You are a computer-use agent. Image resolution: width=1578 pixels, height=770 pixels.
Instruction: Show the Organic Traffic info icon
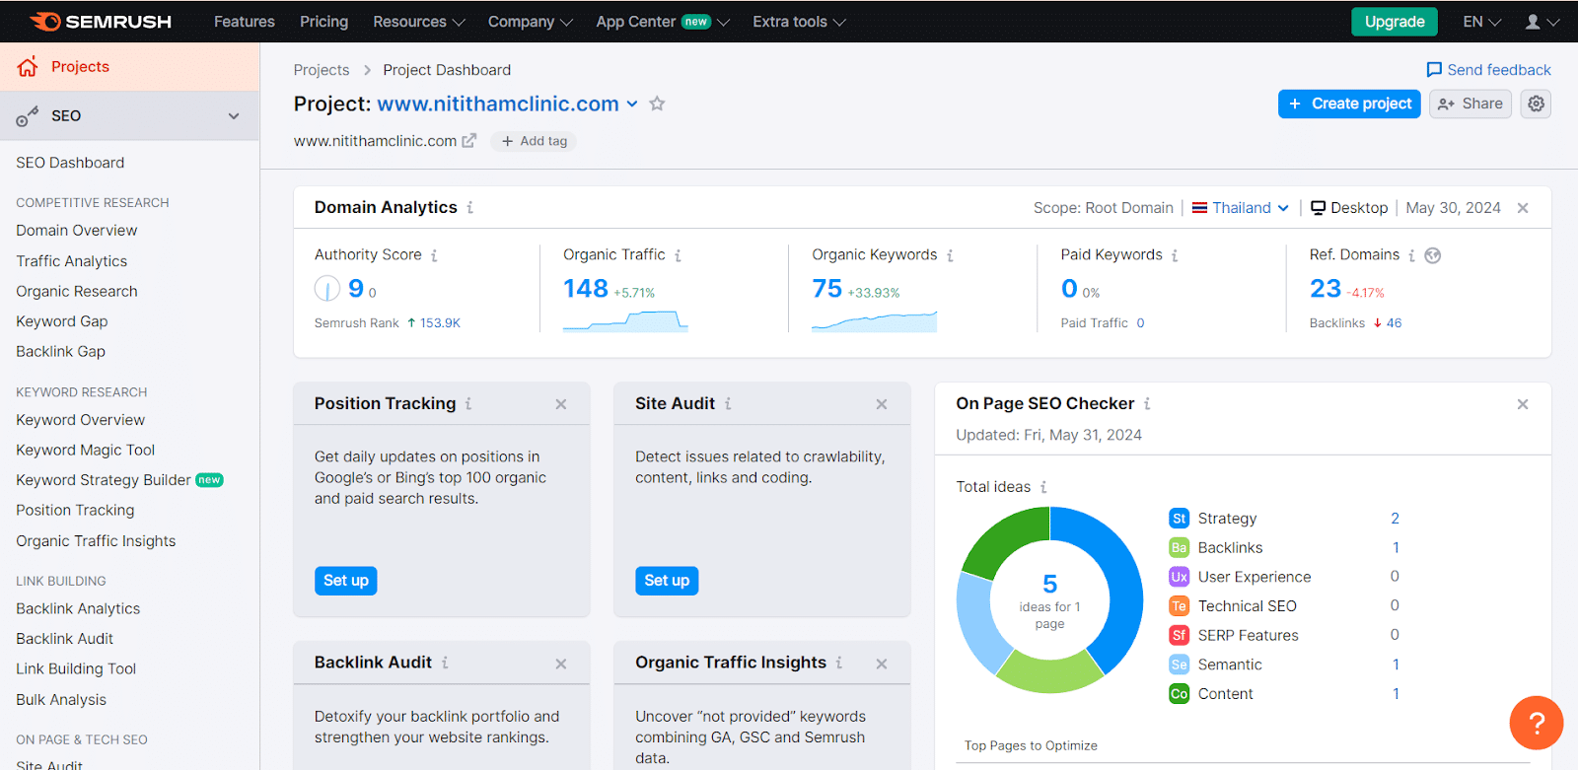(x=678, y=255)
